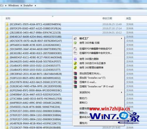Viewport: 147px width, 129px height.
Task: Click WinRAR icon beside 压缩并 E-mail
Action: coord(75,82)
